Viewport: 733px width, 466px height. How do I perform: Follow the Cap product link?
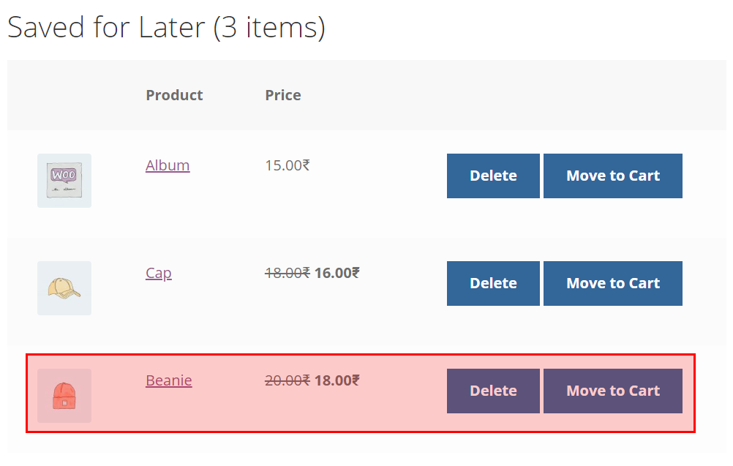(159, 273)
